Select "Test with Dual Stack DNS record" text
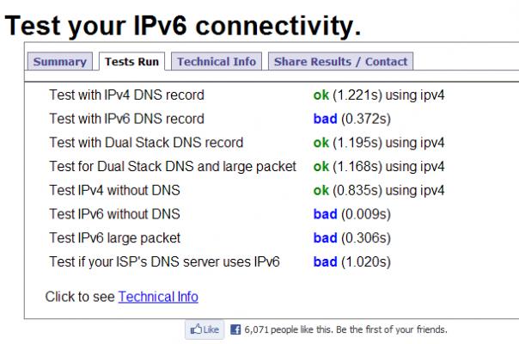 click(146, 143)
